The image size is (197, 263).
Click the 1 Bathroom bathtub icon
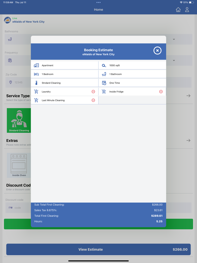(104, 74)
